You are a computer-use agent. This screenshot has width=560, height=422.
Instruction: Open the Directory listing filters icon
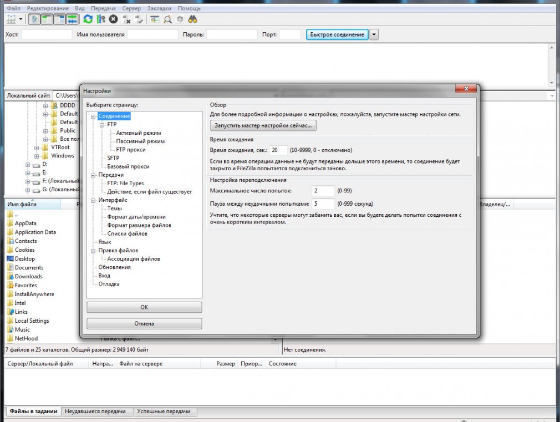155,19
